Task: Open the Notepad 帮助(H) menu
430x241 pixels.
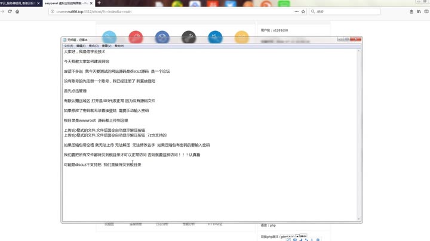Action: [119, 46]
